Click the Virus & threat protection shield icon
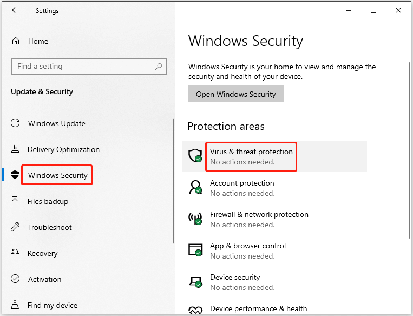 pyautogui.click(x=195, y=156)
